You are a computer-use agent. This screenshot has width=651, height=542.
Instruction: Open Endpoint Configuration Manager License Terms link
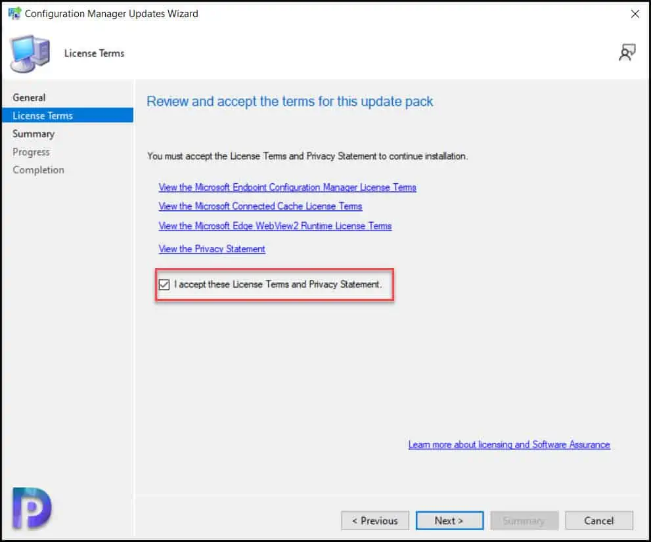[287, 187]
